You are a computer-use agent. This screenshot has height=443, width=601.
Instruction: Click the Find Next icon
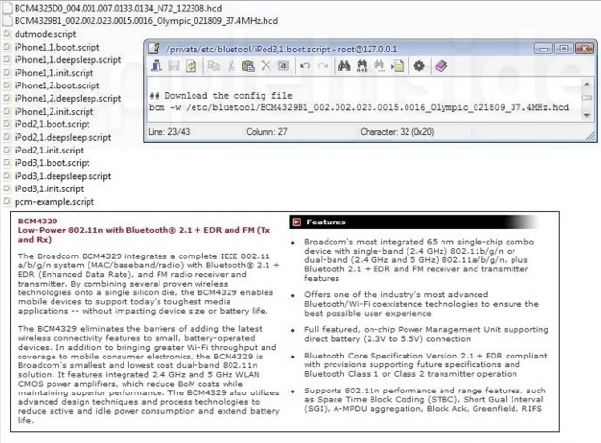tap(379, 66)
